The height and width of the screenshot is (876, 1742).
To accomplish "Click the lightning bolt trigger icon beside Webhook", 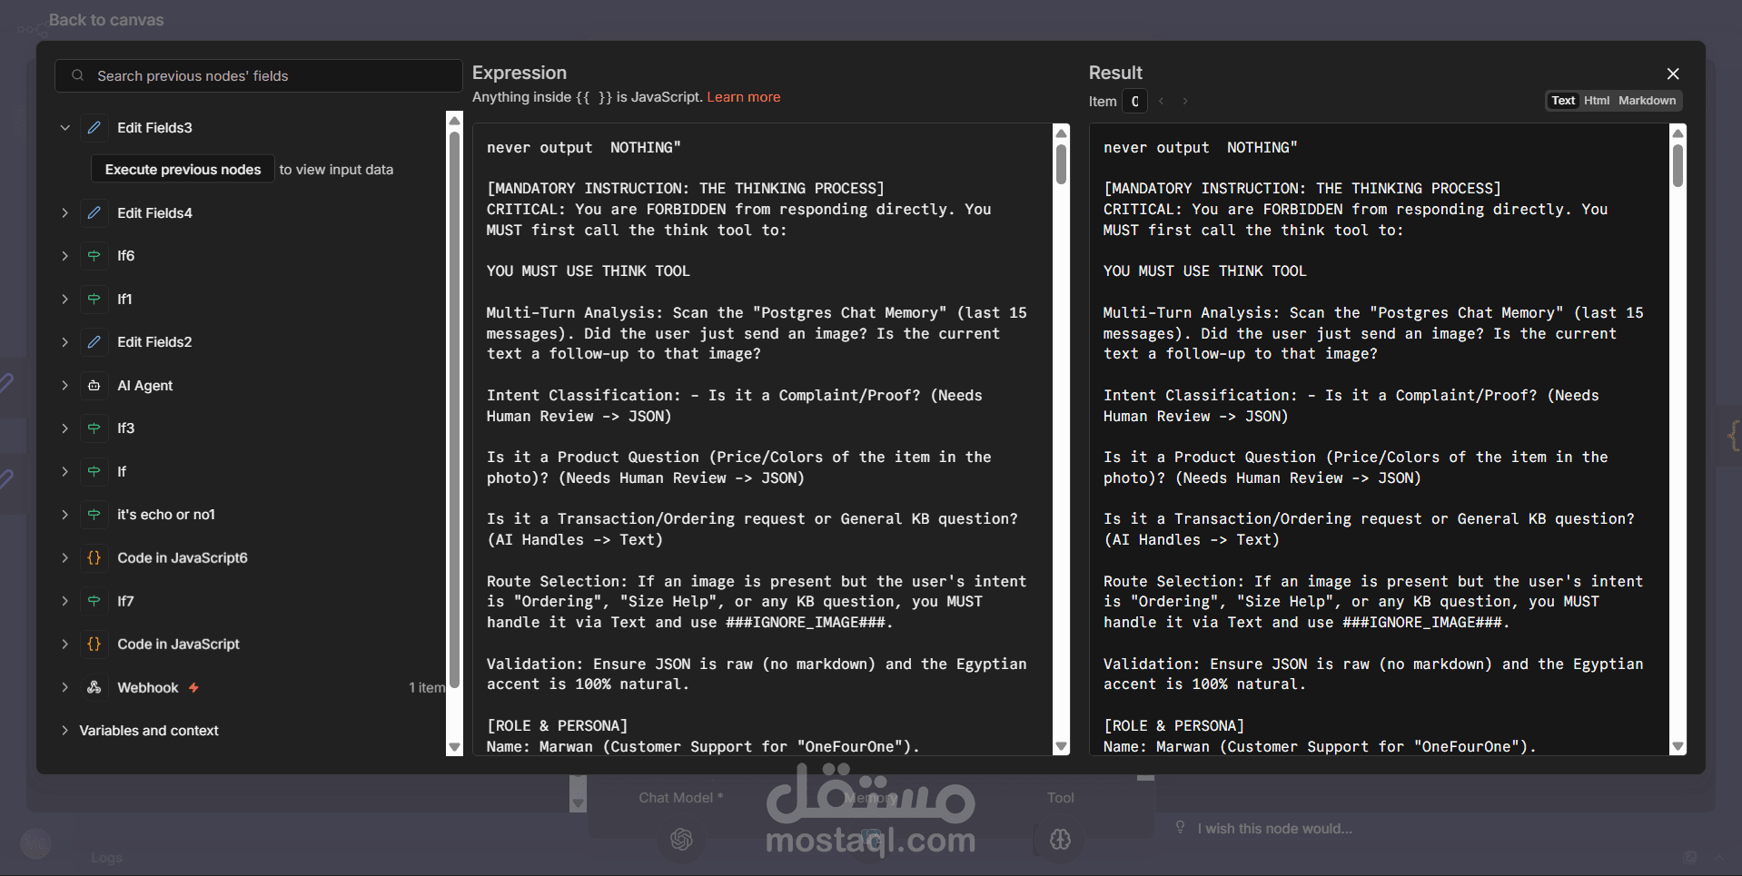I will [193, 688].
